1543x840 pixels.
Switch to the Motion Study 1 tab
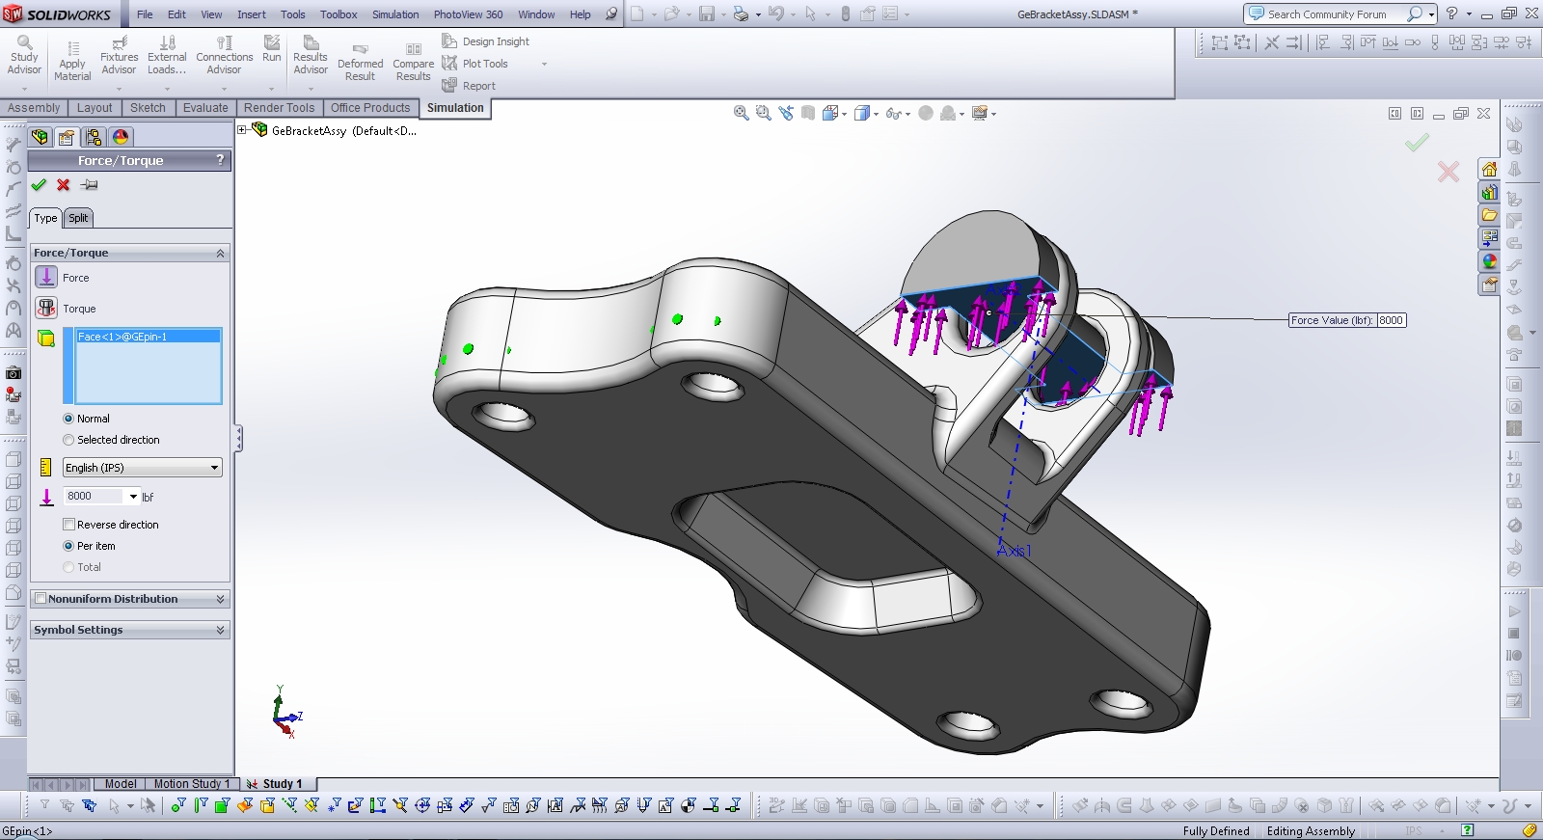[x=191, y=784]
